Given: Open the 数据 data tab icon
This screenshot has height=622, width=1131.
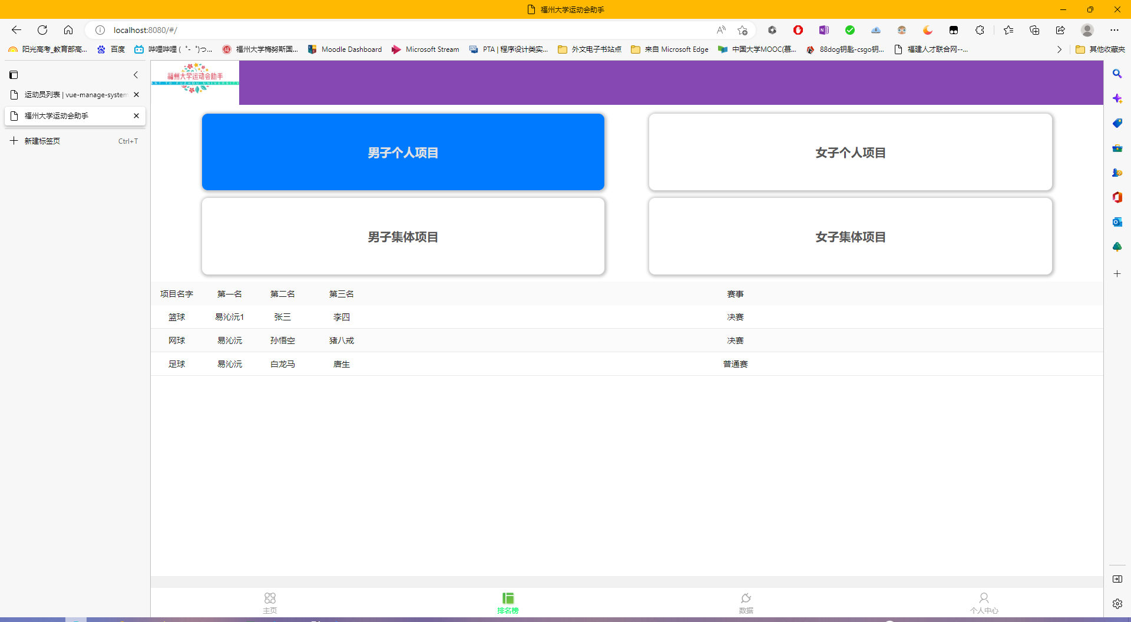Looking at the screenshot, I should click(746, 598).
